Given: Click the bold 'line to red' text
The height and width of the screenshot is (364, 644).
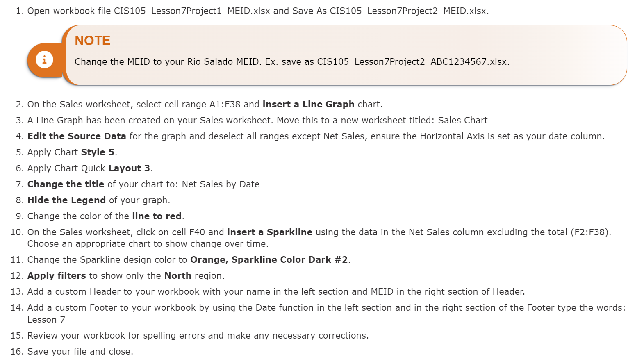Looking at the screenshot, I should click(x=157, y=216).
